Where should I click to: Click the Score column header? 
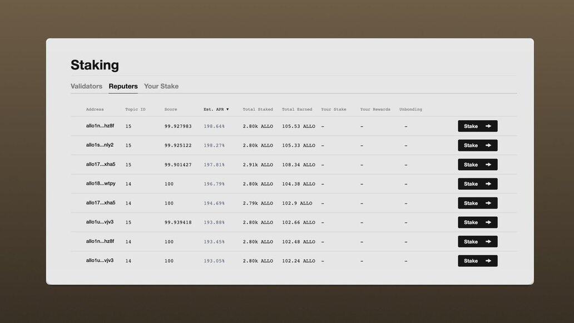[x=171, y=110]
